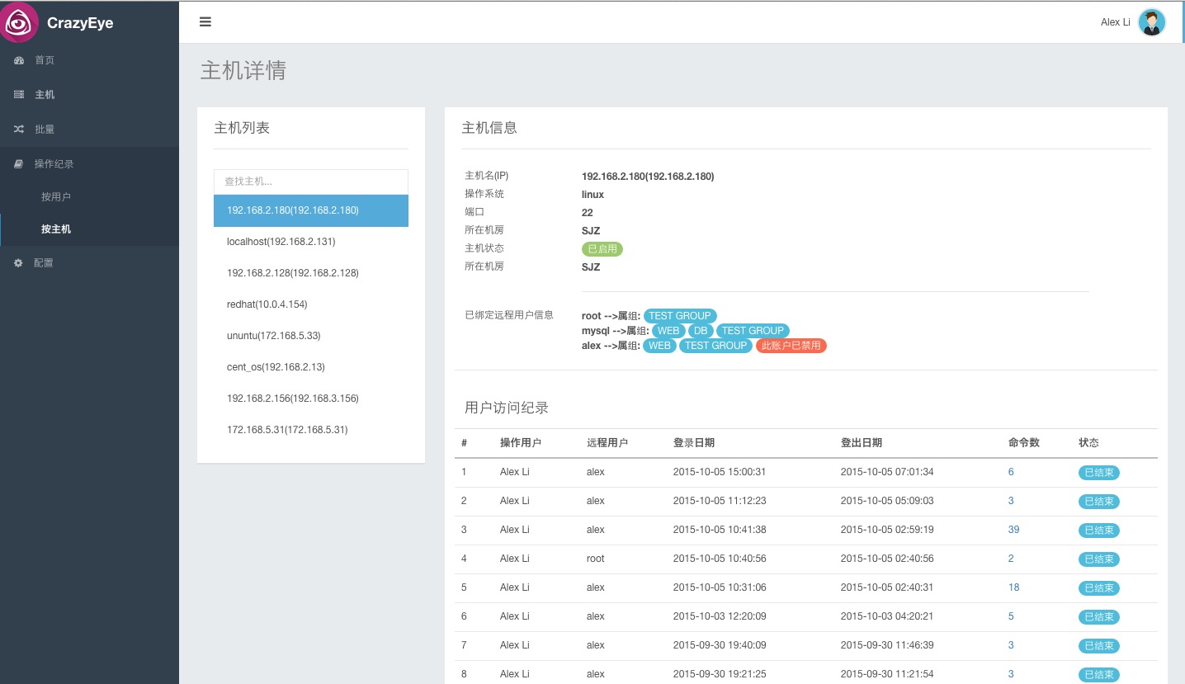The width and height of the screenshot is (1185, 684).
Task: Click login date 2015-10-03 12:20:09
Action: [x=720, y=616]
